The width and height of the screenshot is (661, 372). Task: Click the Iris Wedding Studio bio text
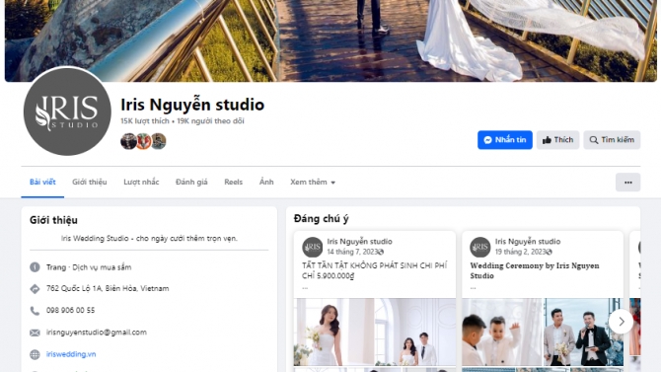pyautogui.click(x=149, y=239)
